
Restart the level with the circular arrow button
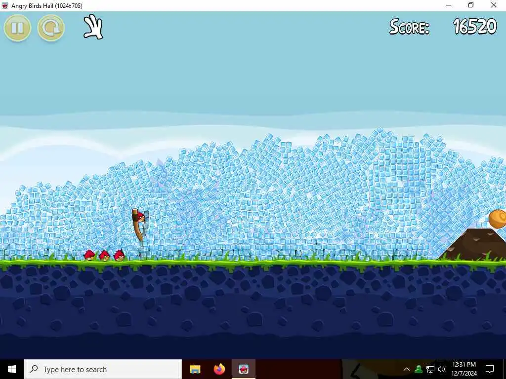tap(51, 28)
